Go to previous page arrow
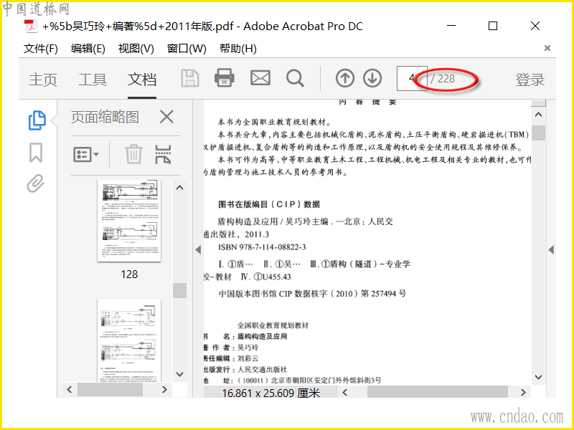The width and height of the screenshot is (574, 430). click(x=345, y=78)
